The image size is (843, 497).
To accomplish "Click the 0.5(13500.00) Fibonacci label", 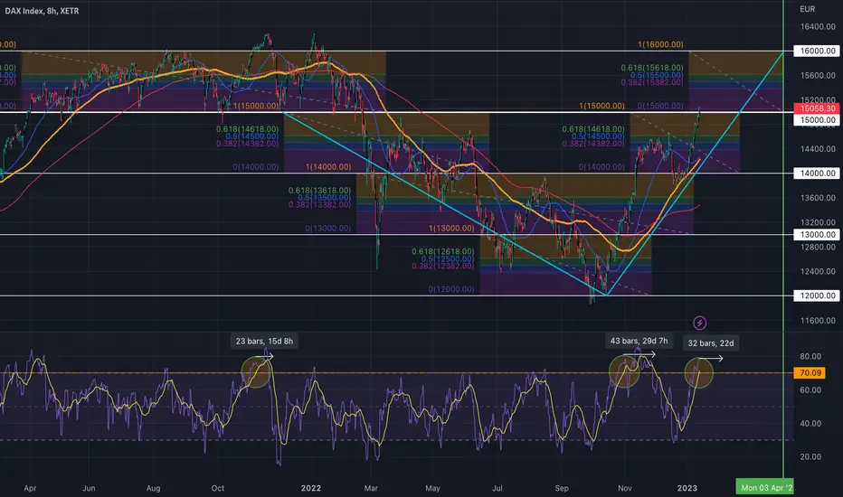I will coord(324,198).
